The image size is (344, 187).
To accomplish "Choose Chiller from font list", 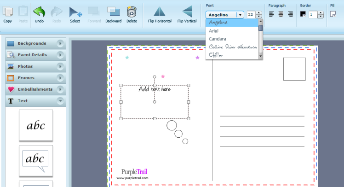I will [x=232, y=55].
